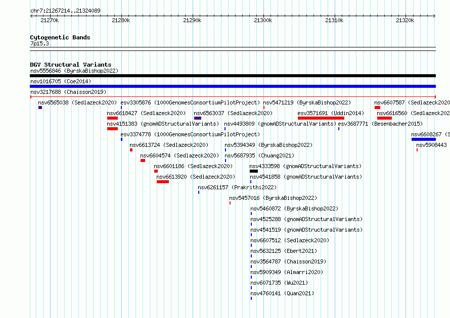Viewport: 450px width, 318px height.
Task: Open nsv4333598 (gnomADStructuralVariants) label
Action: coord(305,166)
